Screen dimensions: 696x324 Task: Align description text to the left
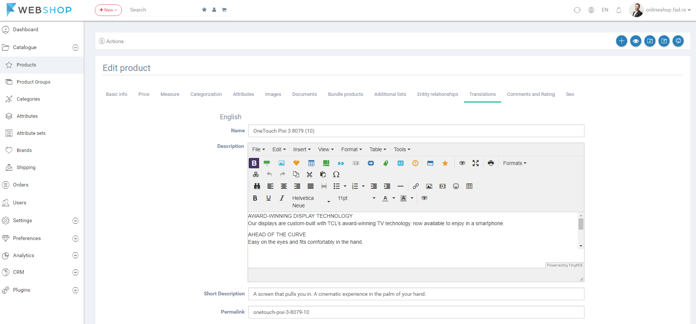[270, 186]
